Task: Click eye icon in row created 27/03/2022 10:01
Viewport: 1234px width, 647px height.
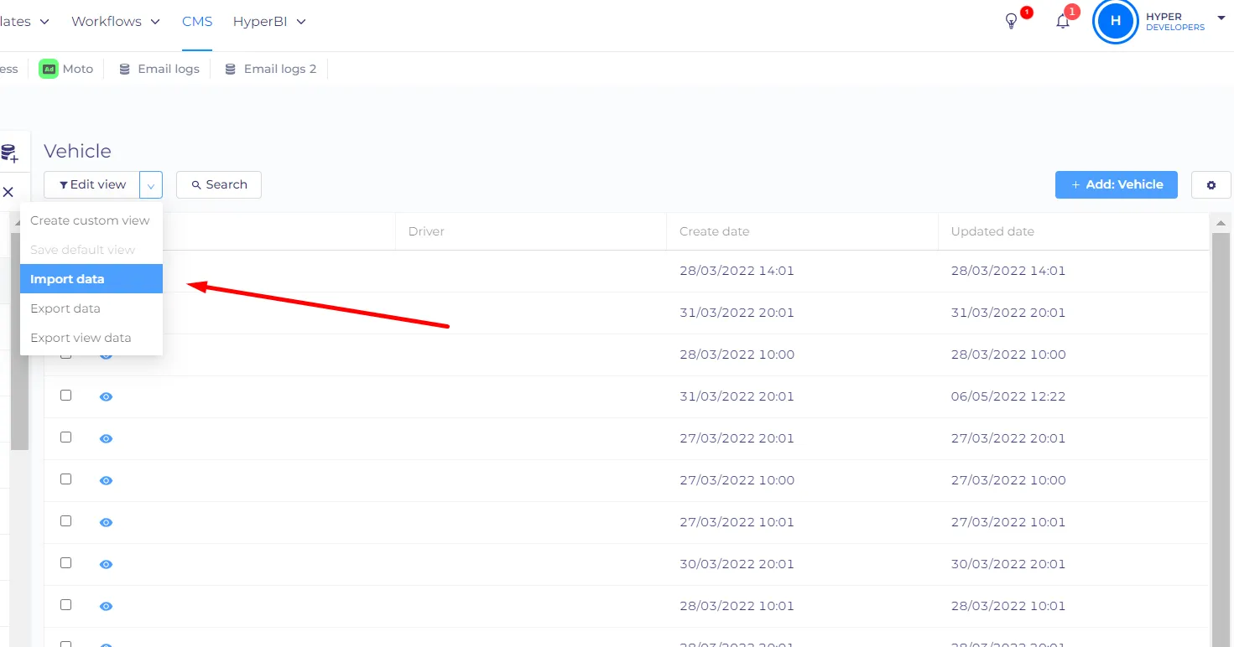Action: (106, 522)
